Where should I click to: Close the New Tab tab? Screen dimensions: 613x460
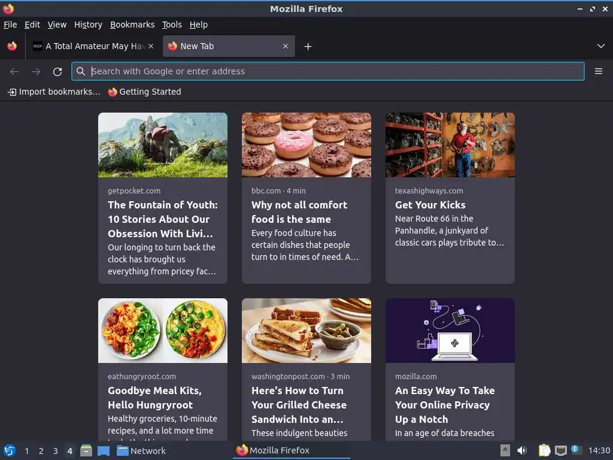coord(286,46)
